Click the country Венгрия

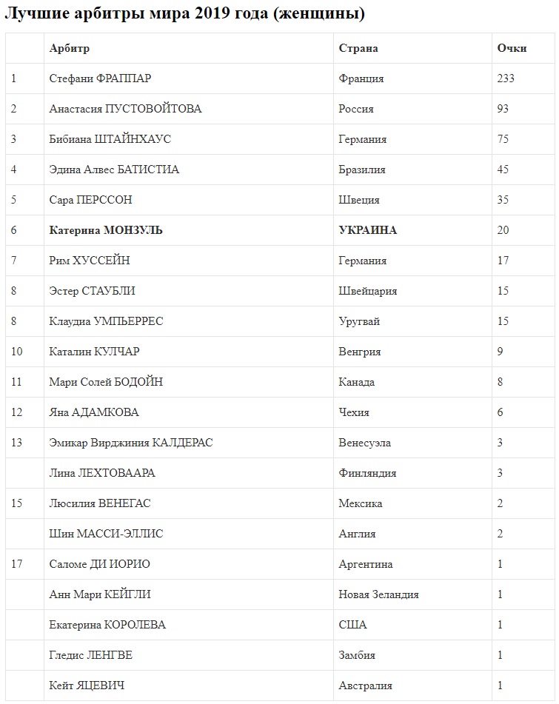click(360, 352)
